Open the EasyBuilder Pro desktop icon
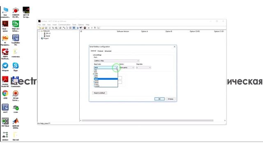The width and height of the screenshot is (263, 148). 16,40
